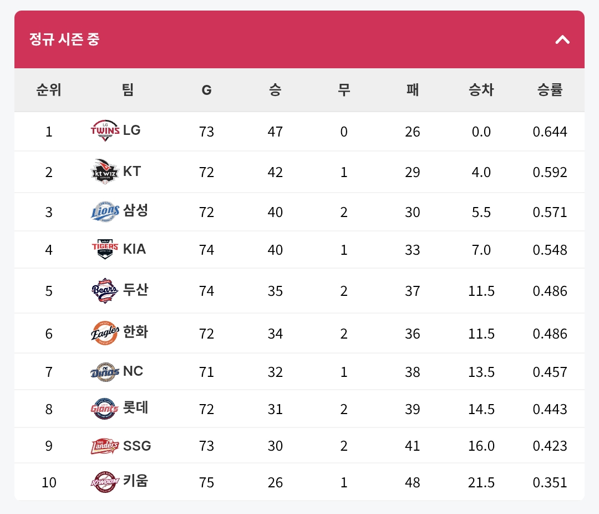Click the LG Twins team logo

tap(105, 131)
